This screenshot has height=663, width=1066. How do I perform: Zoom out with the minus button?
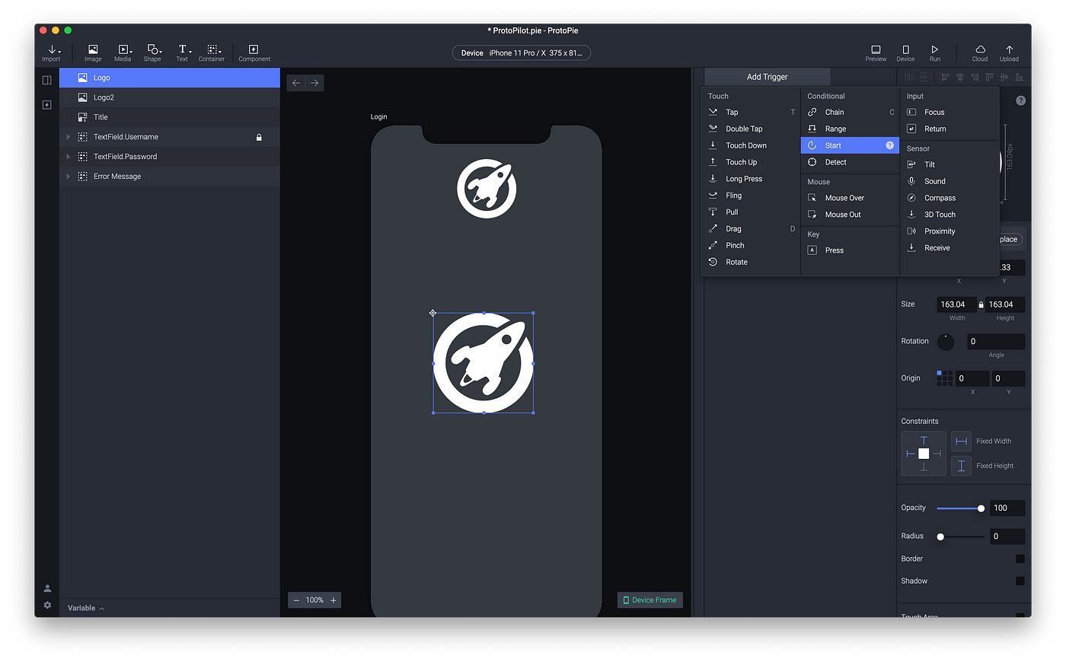point(296,601)
